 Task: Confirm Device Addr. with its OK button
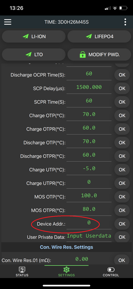pos(122,224)
